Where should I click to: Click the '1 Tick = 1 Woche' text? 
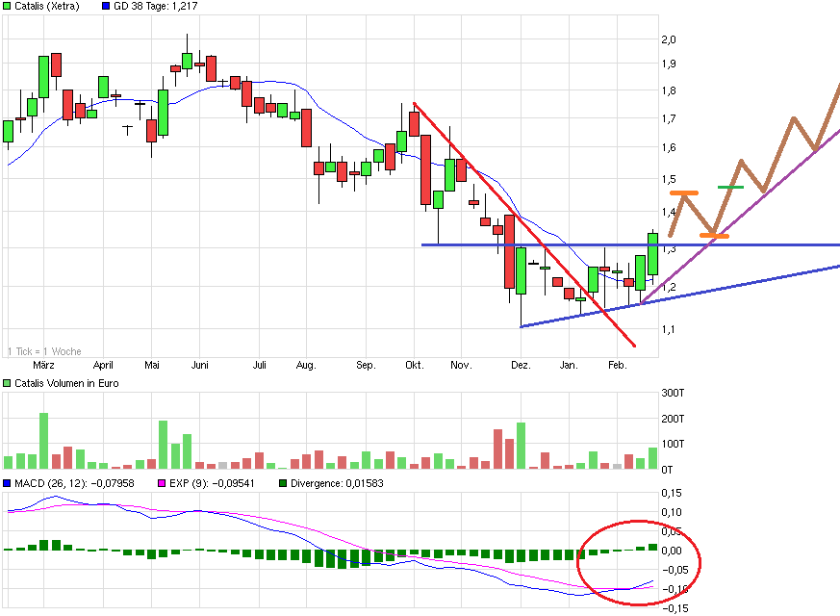point(44,351)
